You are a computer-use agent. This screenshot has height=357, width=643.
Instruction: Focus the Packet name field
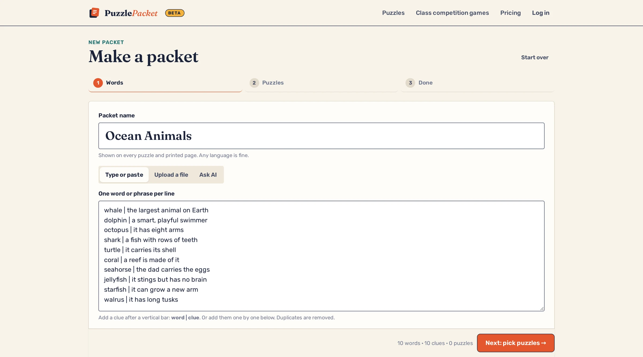[x=321, y=136]
